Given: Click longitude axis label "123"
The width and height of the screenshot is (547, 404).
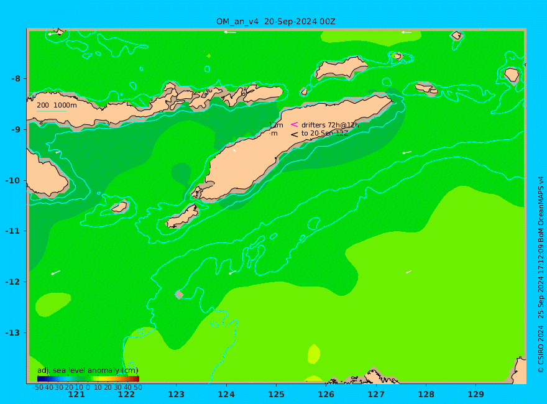Looking at the screenshot, I should coord(176,395).
